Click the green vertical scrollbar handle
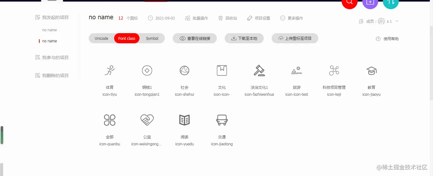 pyautogui.click(x=2, y=135)
